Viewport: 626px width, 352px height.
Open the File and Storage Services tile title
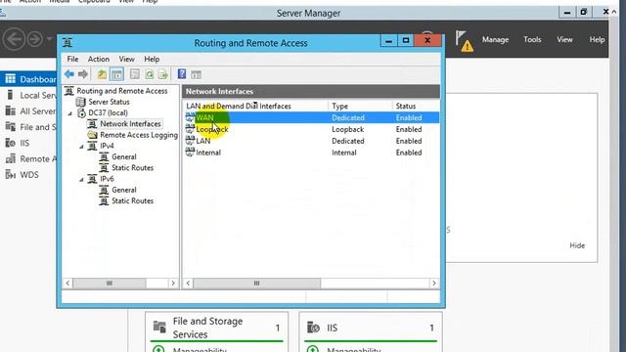207,328
